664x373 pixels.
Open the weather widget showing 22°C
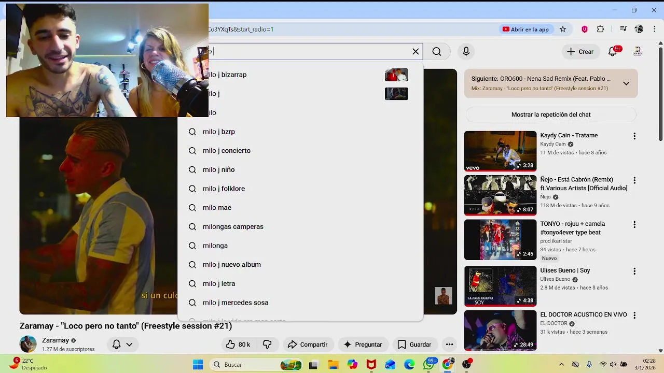(29, 364)
